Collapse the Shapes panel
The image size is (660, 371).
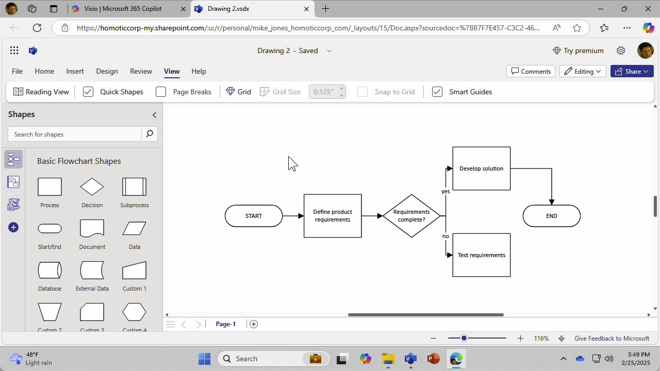pos(154,115)
